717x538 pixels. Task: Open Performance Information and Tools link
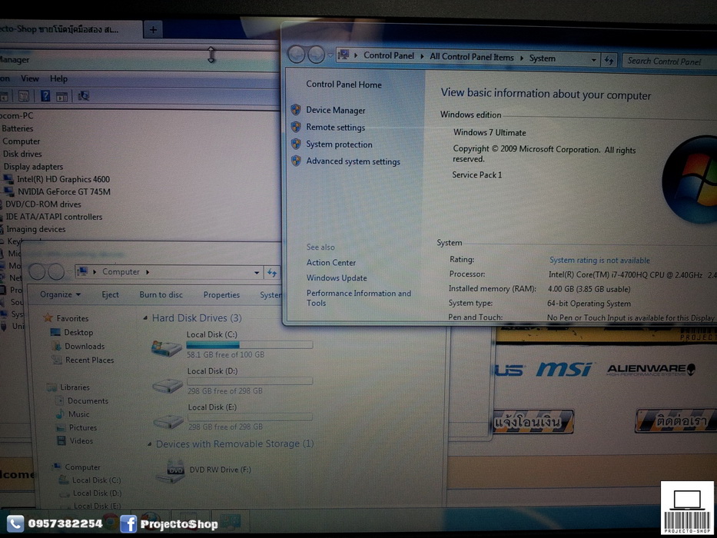[x=358, y=298]
